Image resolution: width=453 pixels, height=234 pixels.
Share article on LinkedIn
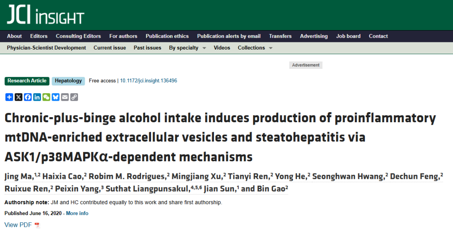[x=37, y=97]
